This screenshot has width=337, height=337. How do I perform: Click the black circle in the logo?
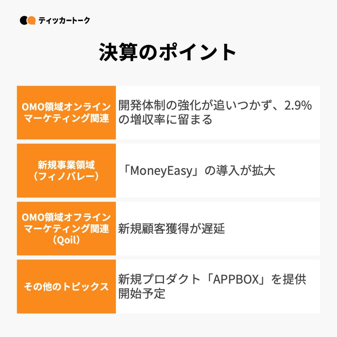[23, 21]
